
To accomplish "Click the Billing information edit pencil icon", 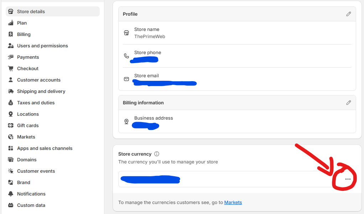I will pos(348,103).
